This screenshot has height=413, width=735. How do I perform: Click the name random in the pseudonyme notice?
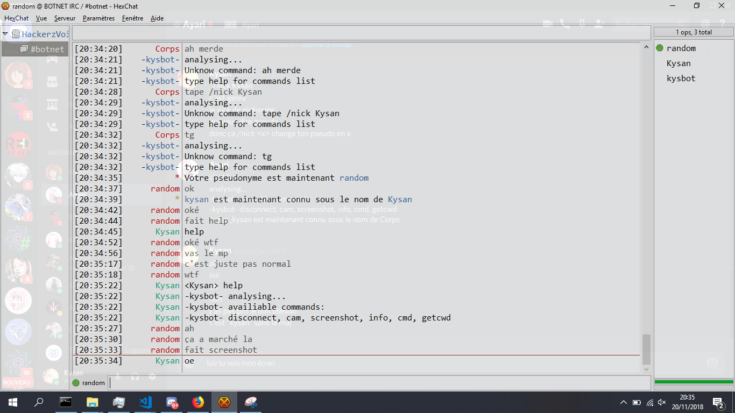[x=354, y=178]
